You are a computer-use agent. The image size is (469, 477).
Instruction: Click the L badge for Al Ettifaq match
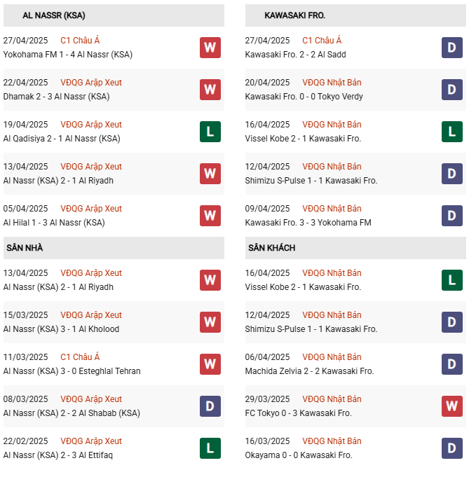(210, 448)
